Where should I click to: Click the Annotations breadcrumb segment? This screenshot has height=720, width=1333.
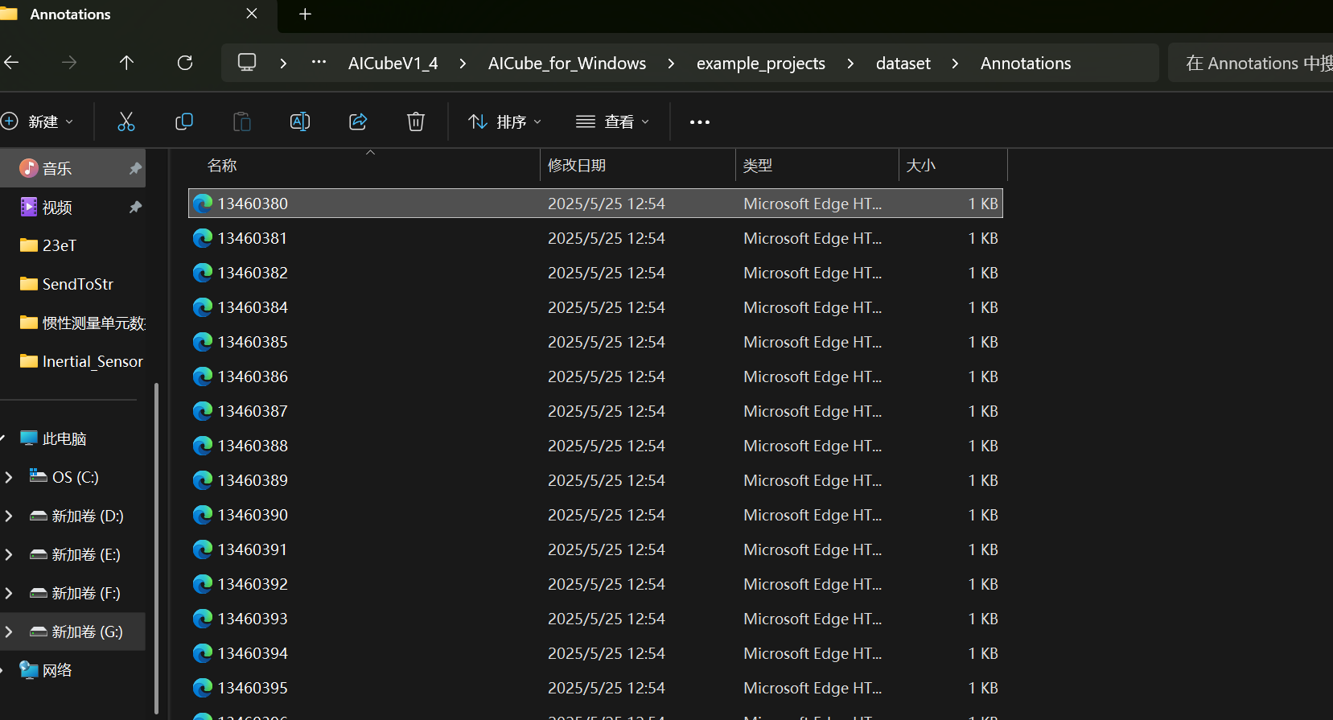click(x=1026, y=64)
